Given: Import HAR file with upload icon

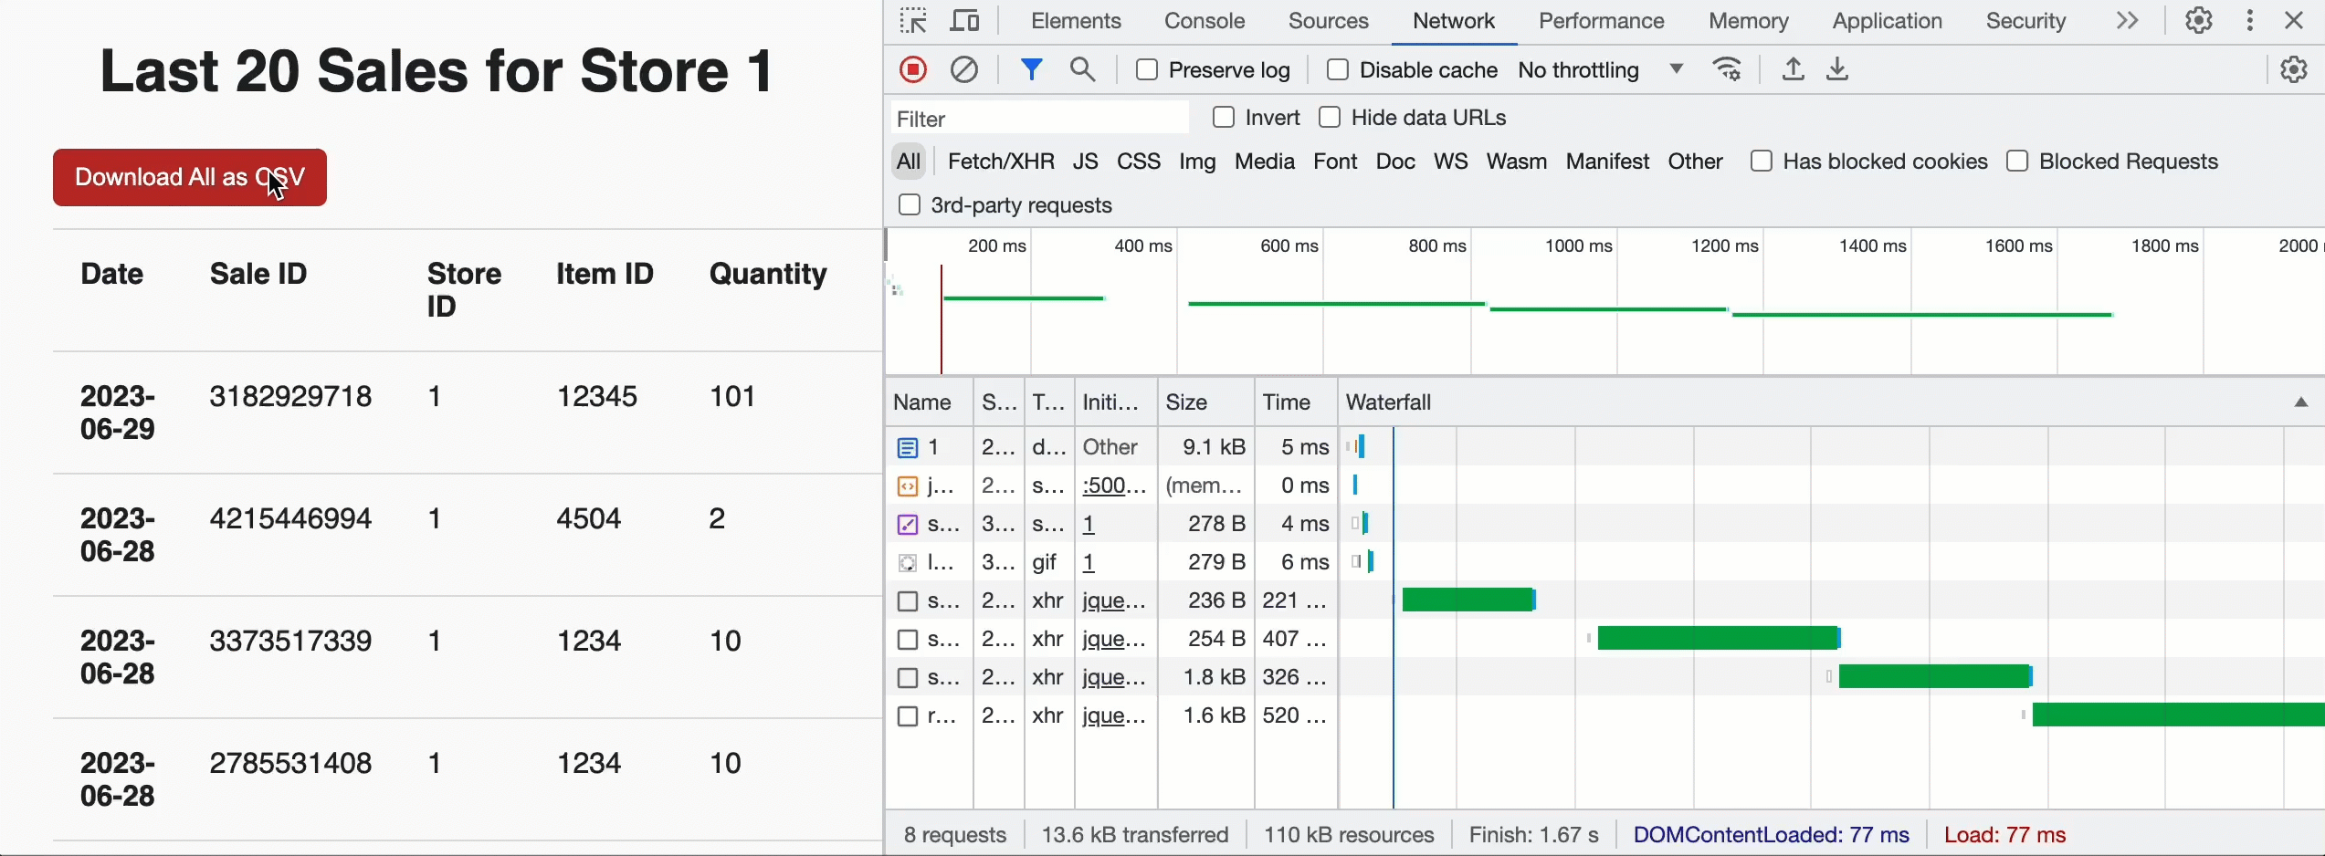Looking at the screenshot, I should (1793, 70).
